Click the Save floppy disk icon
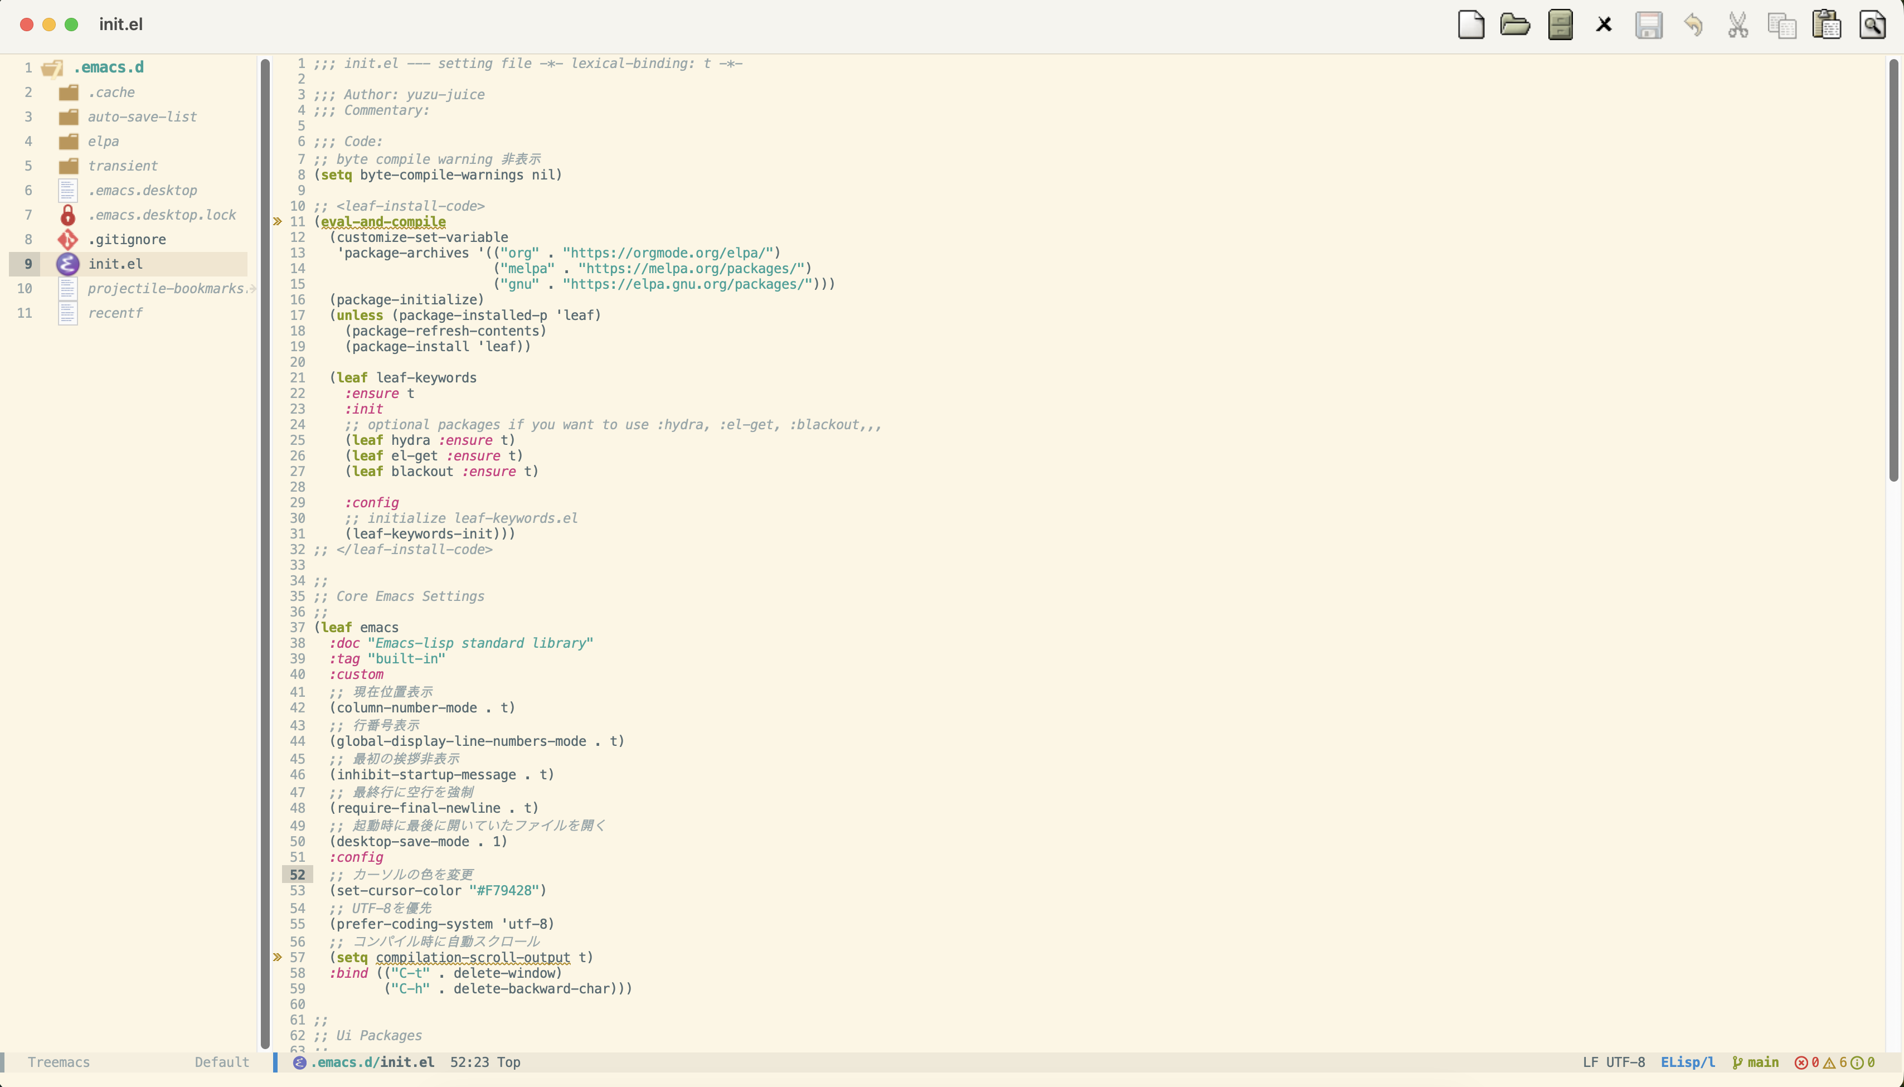Viewport: 1904px width, 1087px height. tap(1649, 25)
